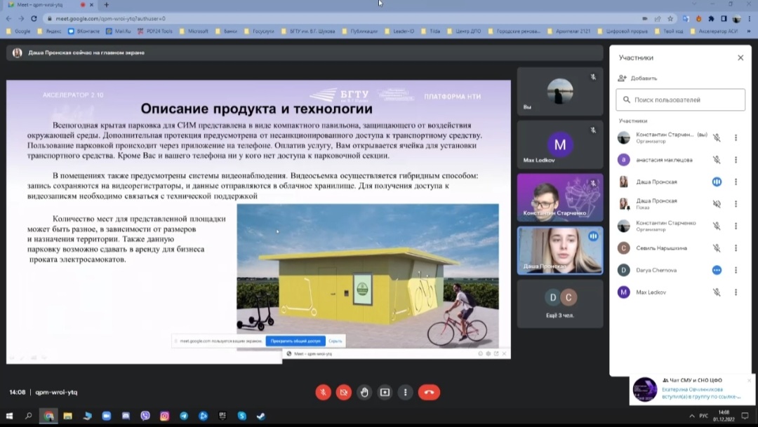Toggle mute icon for Max Ledkov row
Image resolution: width=758 pixels, height=427 pixels.
(x=717, y=292)
